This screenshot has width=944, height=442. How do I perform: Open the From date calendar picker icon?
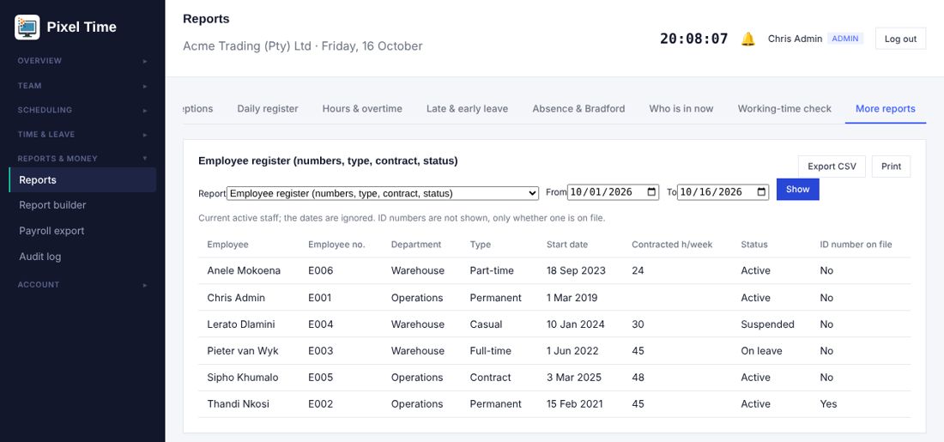point(651,192)
